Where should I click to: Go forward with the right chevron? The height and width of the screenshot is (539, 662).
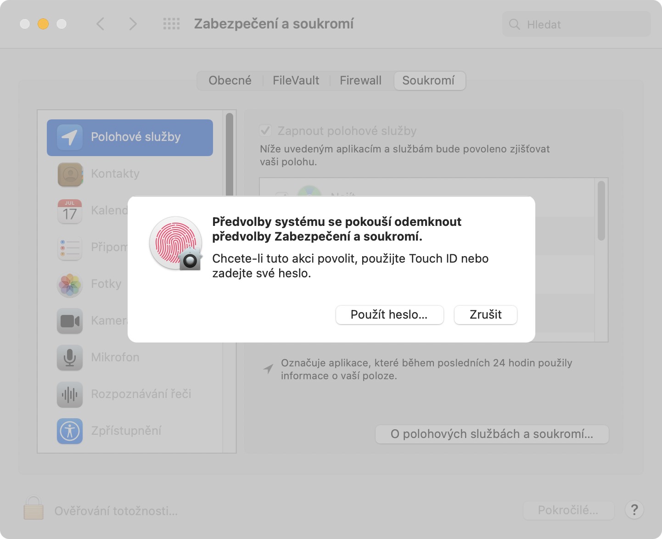pos(133,24)
